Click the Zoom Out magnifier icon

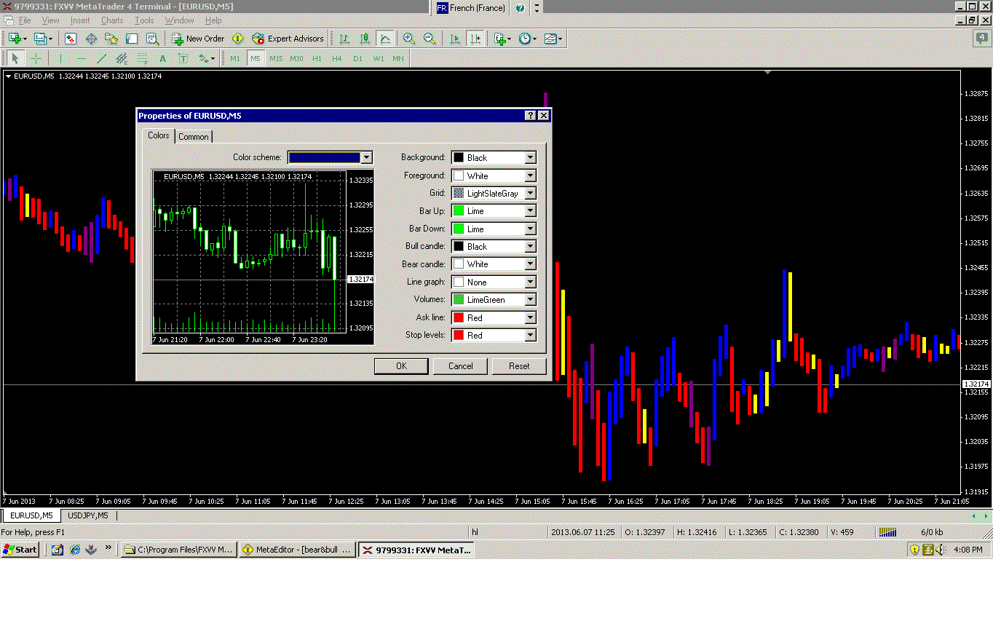click(430, 39)
